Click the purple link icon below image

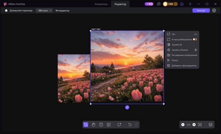click(x=127, y=108)
